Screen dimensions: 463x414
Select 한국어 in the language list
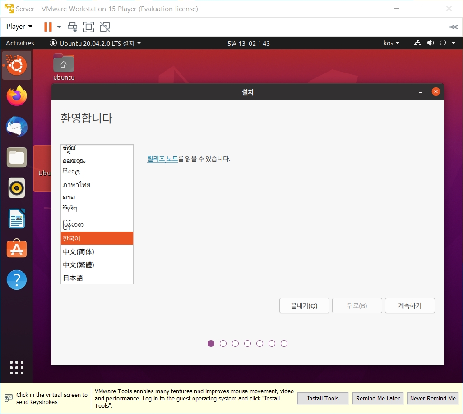97,238
